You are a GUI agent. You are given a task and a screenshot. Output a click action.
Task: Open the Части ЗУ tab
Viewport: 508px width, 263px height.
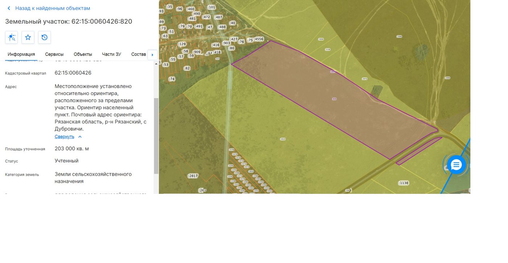tap(111, 54)
